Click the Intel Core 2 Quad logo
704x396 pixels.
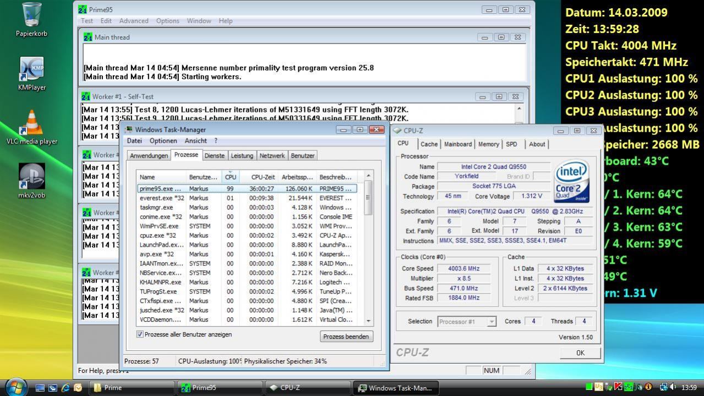571,180
